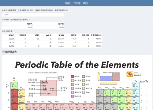Viewport: 153px width, 110px height.
Task: Click the Aluminum element cell
Action: (100, 100)
